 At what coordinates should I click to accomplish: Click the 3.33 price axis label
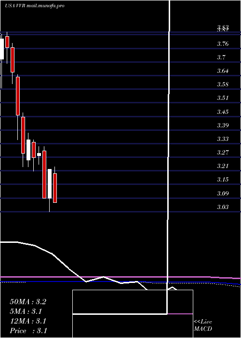[223, 139]
